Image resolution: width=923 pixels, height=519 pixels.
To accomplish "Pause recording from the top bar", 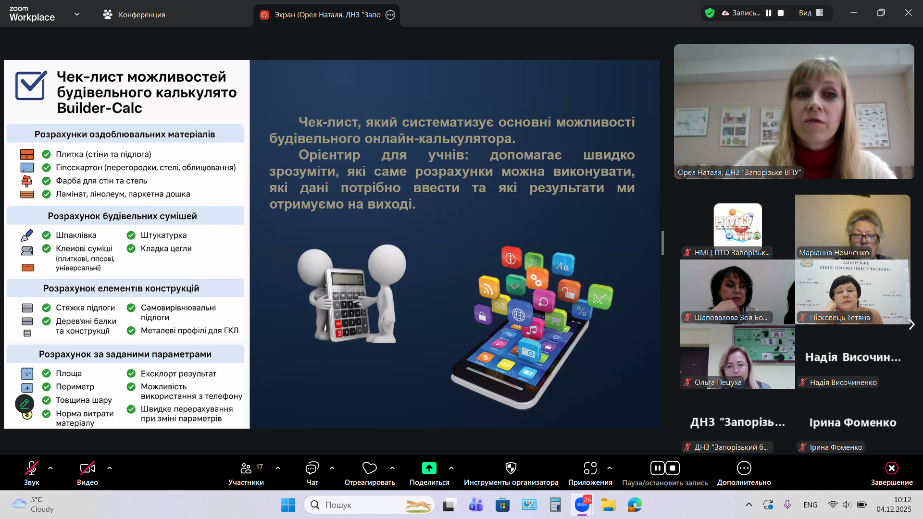I will coord(769,13).
